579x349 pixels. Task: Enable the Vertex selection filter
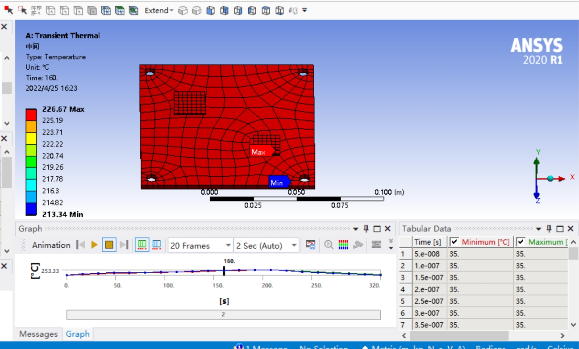pyautogui.click(x=51, y=10)
